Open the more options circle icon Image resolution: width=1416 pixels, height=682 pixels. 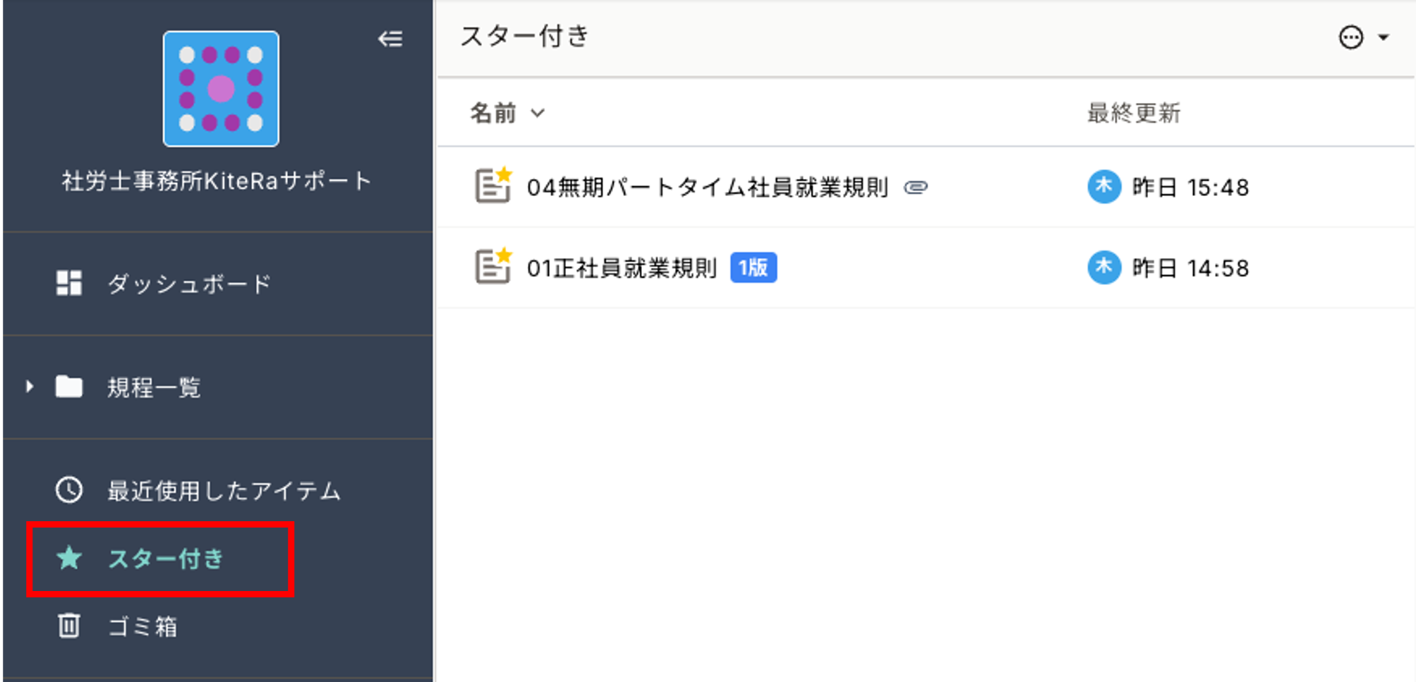(x=1351, y=37)
